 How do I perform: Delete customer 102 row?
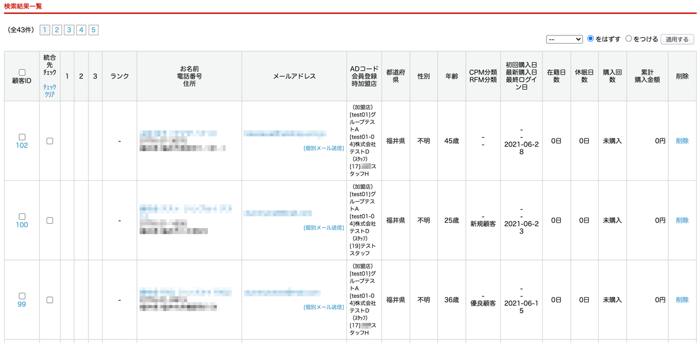click(682, 141)
